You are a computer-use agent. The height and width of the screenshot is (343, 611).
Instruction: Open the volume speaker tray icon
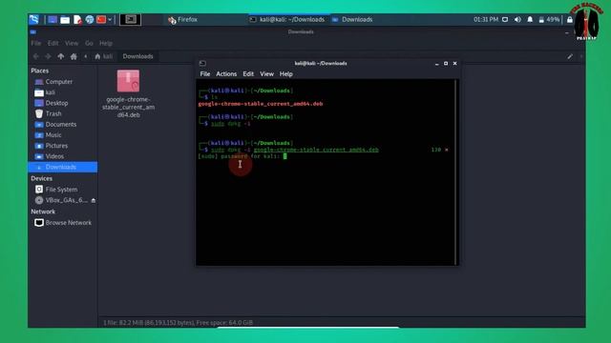[x=517, y=19]
